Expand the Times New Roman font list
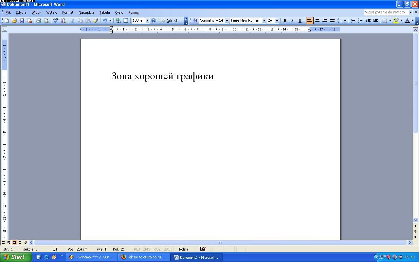 click(264, 21)
